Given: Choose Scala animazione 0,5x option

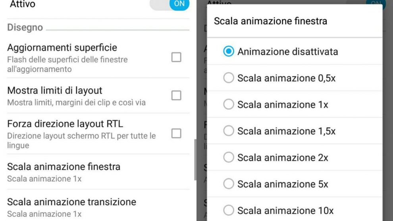Looking at the screenshot, I should [229, 78].
